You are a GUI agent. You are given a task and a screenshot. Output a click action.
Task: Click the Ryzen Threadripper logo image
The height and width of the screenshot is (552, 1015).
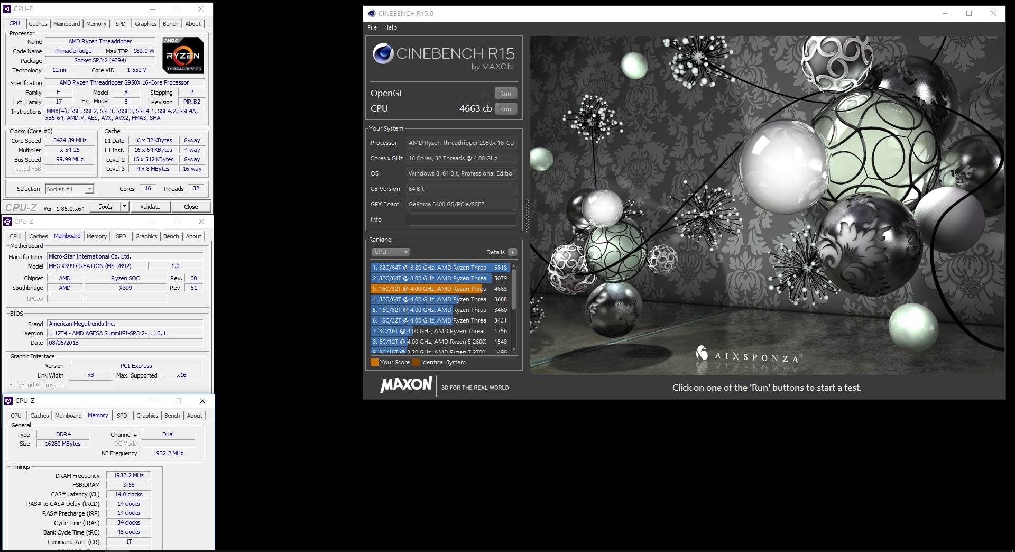[183, 55]
